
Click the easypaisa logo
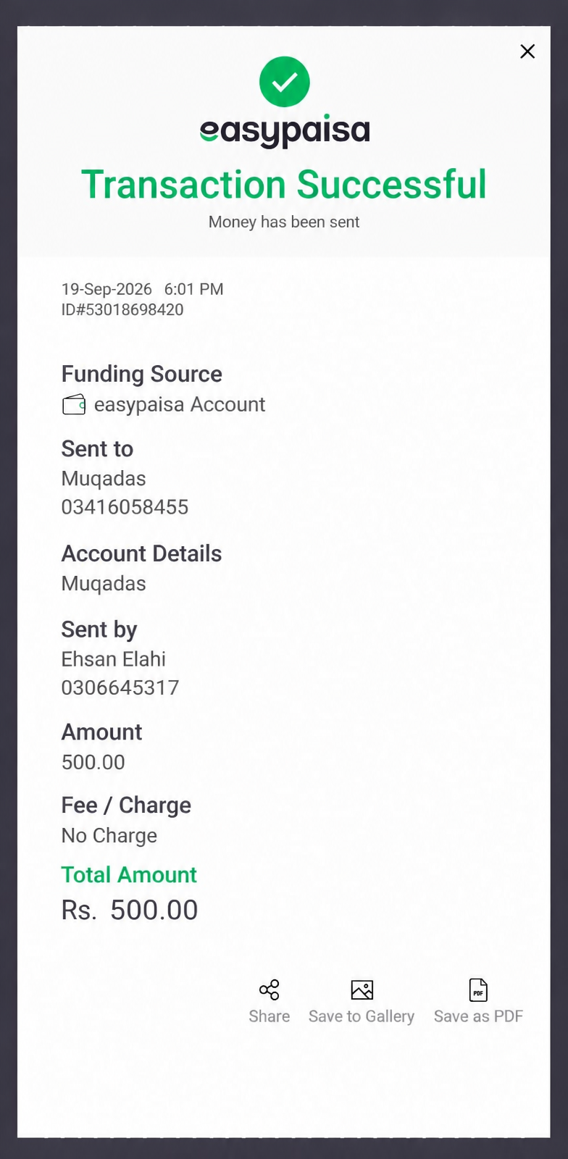pyautogui.click(x=285, y=132)
